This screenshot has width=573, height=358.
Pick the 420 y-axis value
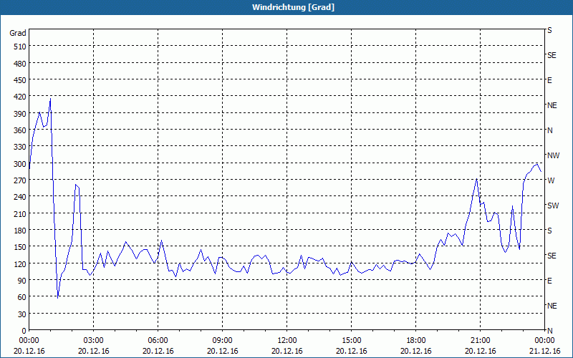pyautogui.click(x=21, y=97)
